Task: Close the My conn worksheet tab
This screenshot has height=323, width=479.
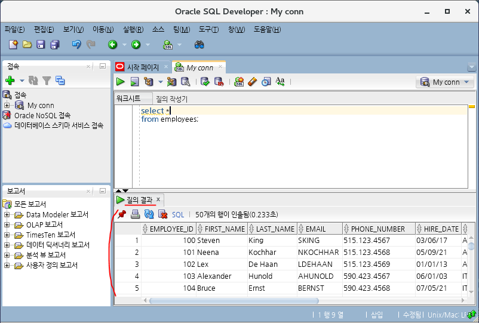Action: 220,67
